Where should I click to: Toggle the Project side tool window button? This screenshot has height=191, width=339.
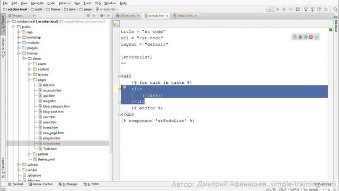tap(3, 24)
